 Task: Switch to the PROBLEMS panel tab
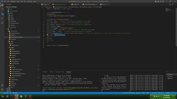coord(45,72)
